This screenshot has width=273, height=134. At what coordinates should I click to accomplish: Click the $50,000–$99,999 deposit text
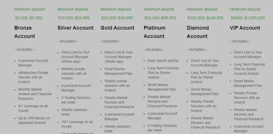[x=160, y=18]
